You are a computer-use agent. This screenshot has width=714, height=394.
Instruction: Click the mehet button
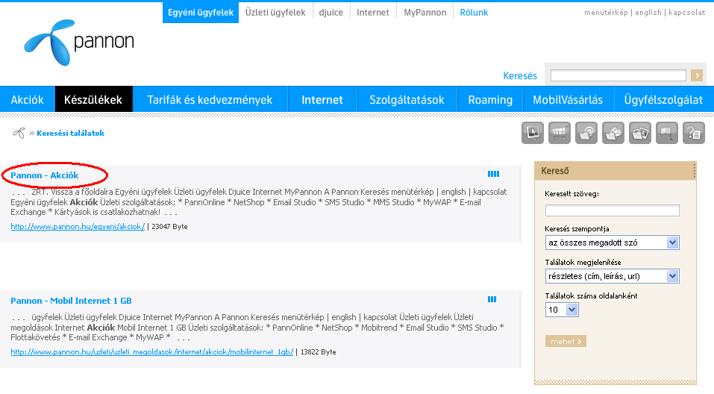click(566, 341)
